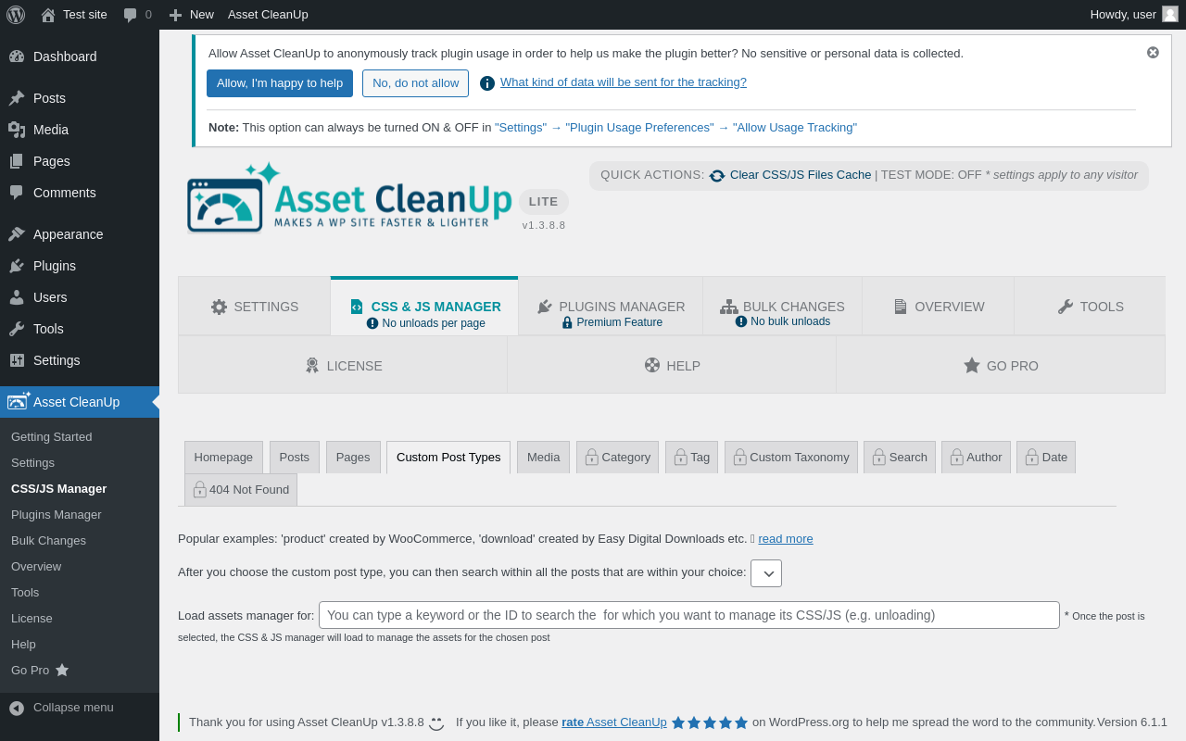
Task: Open the New content menu
Action: (x=191, y=14)
